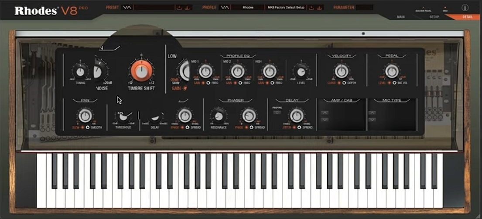Switch to the Main tab
The height and width of the screenshot is (219, 482).
tap(400, 17)
